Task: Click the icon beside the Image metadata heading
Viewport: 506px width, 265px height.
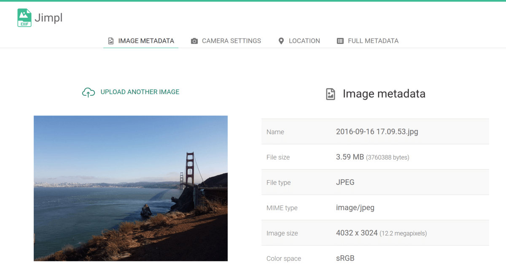Action: [x=331, y=94]
